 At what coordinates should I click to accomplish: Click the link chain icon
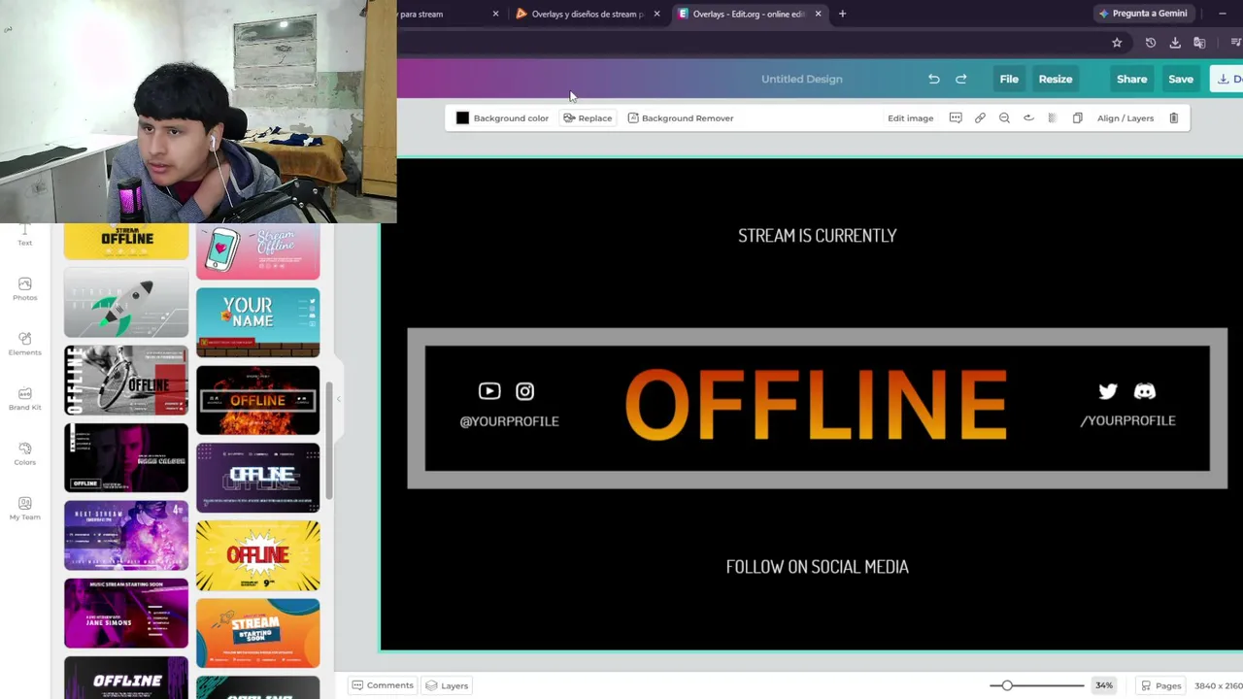(x=980, y=118)
